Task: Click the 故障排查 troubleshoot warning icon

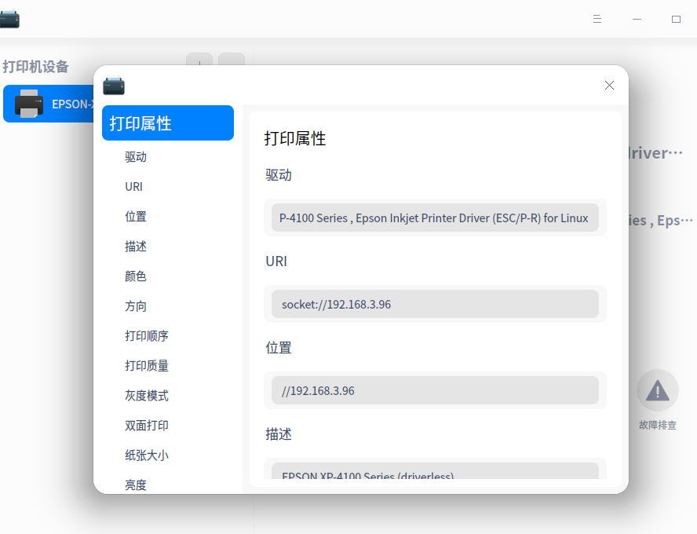Action: pyautogui.click(x=657, y=389)
